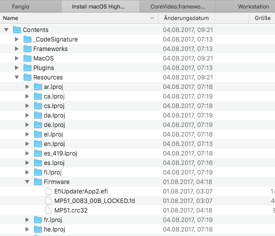Click the Contents folder icon
Screen dimensions: 275x236
point(17,29)
